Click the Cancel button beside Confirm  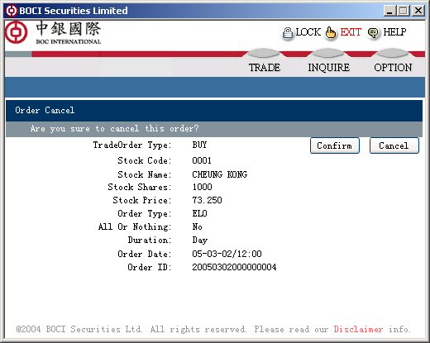coord(394,145)
